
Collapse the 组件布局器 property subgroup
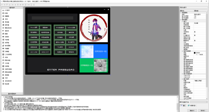(x=182, y=51)
